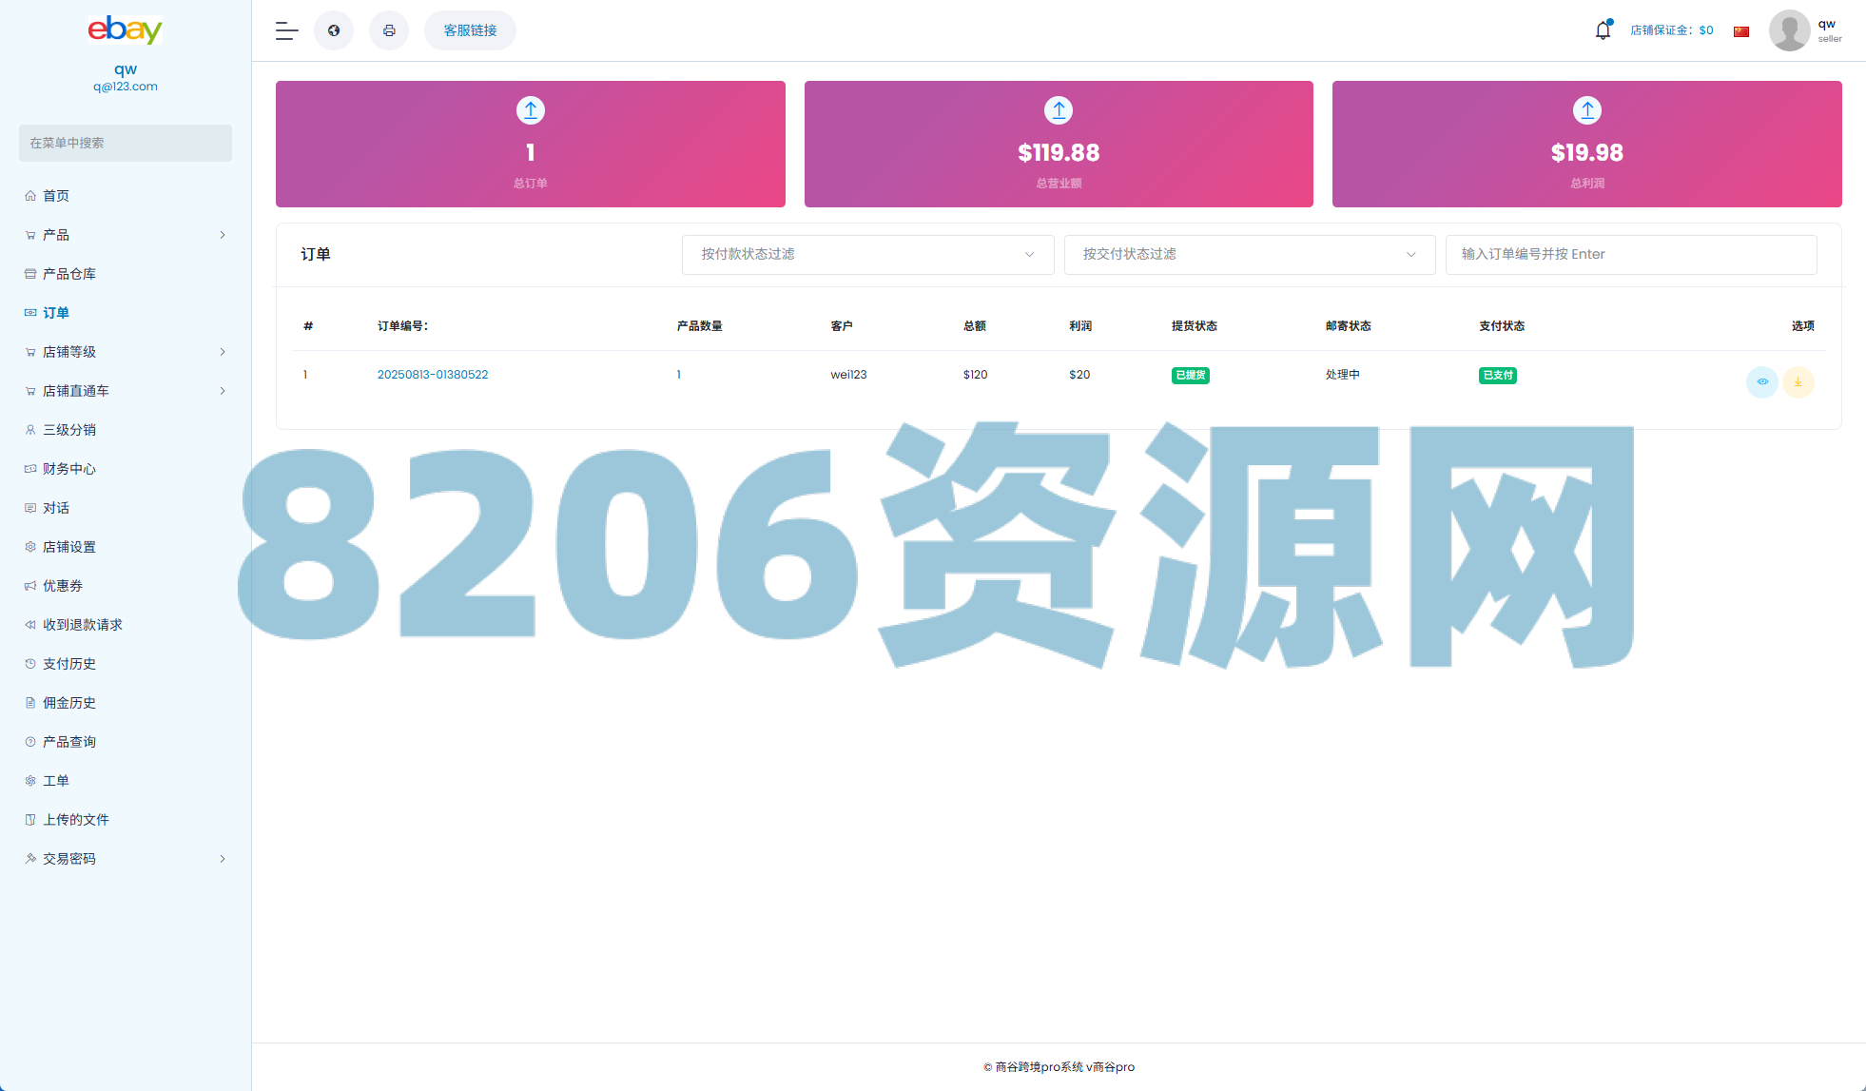Open the notification bell
1866x1091 pixels.
[x=1603, y=30]
